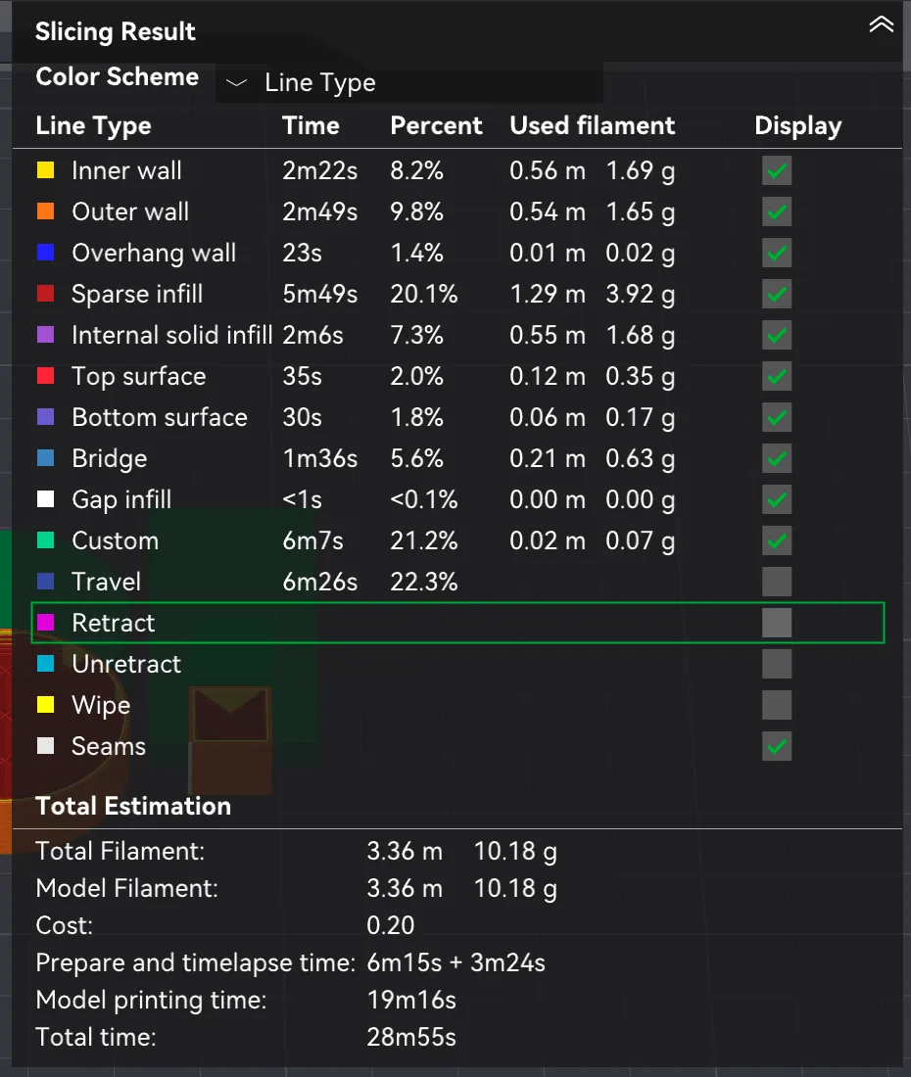This screenshot has height=1077, width=911.
Task: Toggle Overhang wall display checkbox
Action: pos(777,253)
